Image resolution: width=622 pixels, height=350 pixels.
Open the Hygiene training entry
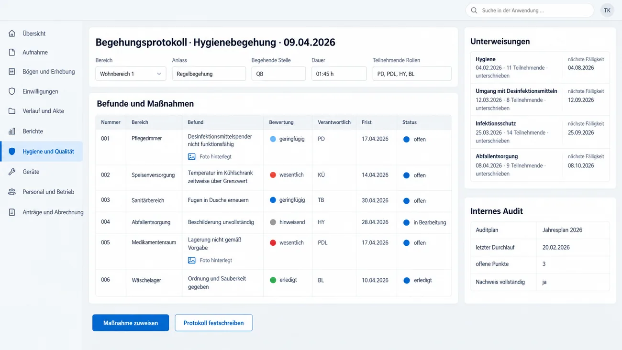(x=540, y=67)
